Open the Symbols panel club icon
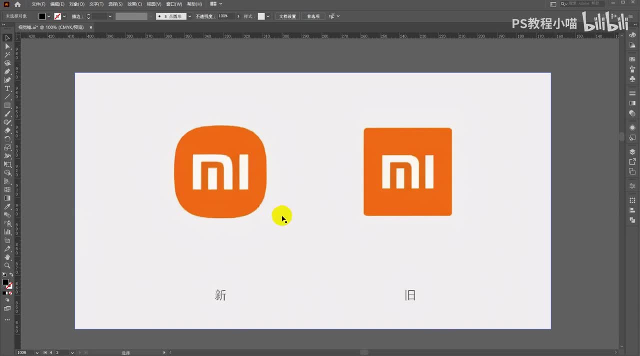Viewport: 640px width, 356px height. click(x=632, y=79)
